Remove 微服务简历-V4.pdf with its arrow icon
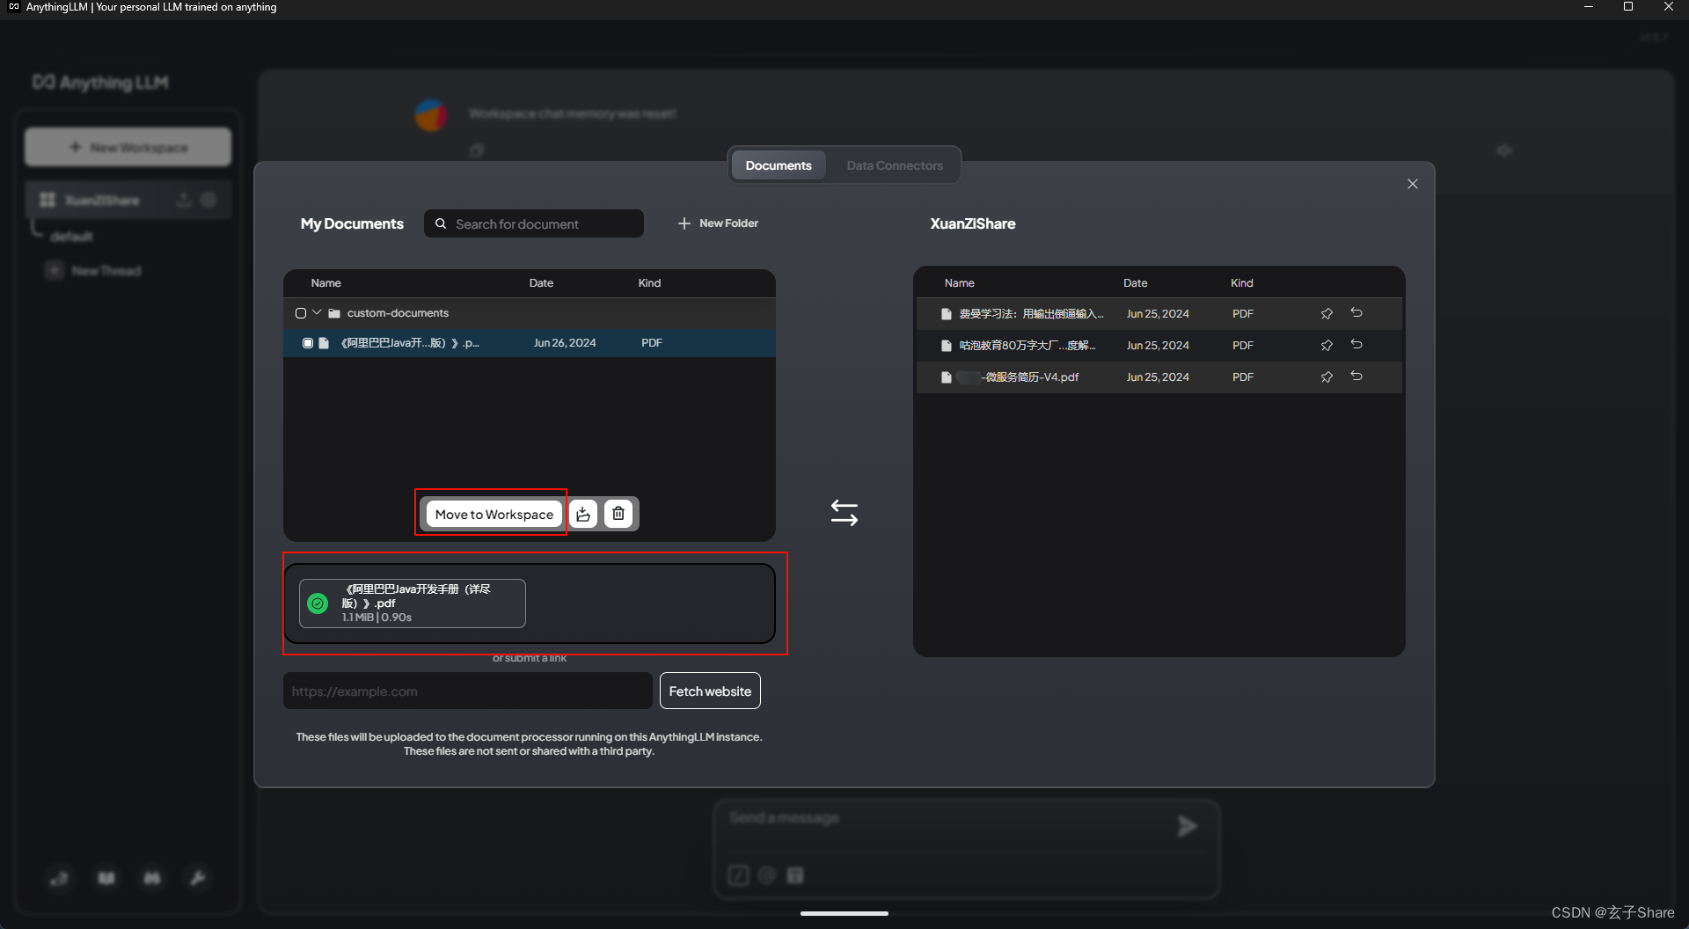Viewport: 1689px width, 929px height. click(x=1356, y=377)
